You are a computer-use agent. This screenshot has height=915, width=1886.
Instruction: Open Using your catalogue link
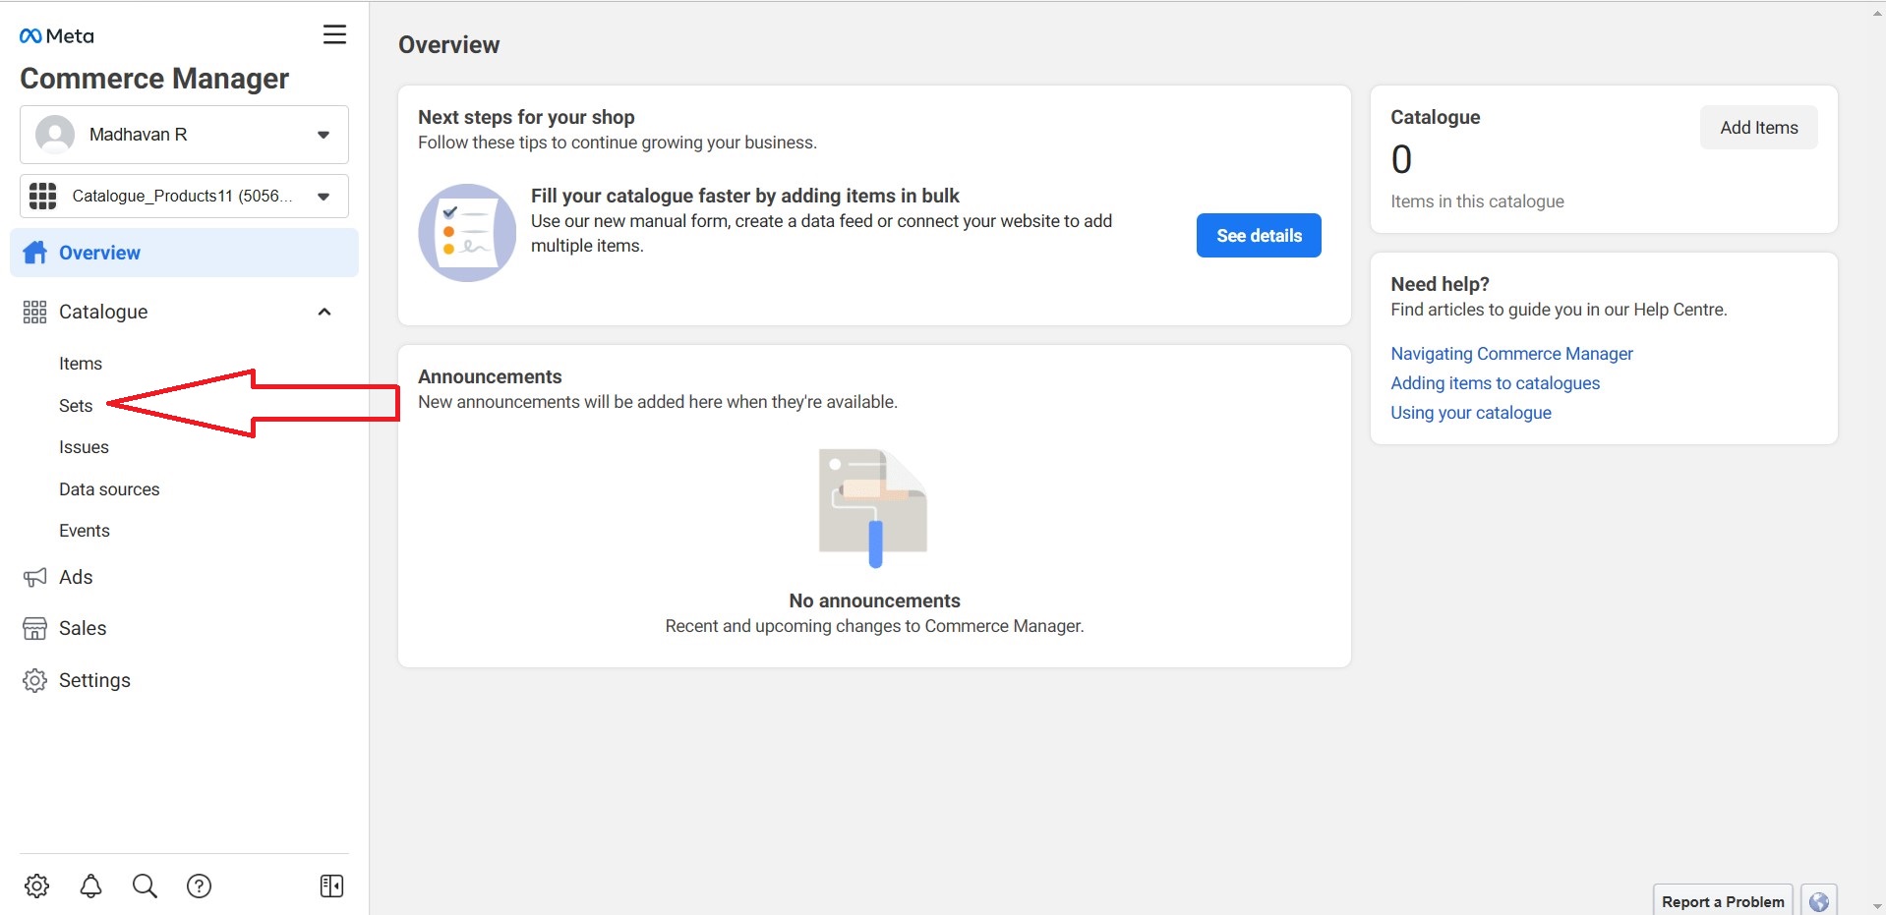click(1471, 413)
